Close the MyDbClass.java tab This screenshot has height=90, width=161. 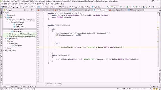pyautogui.click(x=107, y=10)
